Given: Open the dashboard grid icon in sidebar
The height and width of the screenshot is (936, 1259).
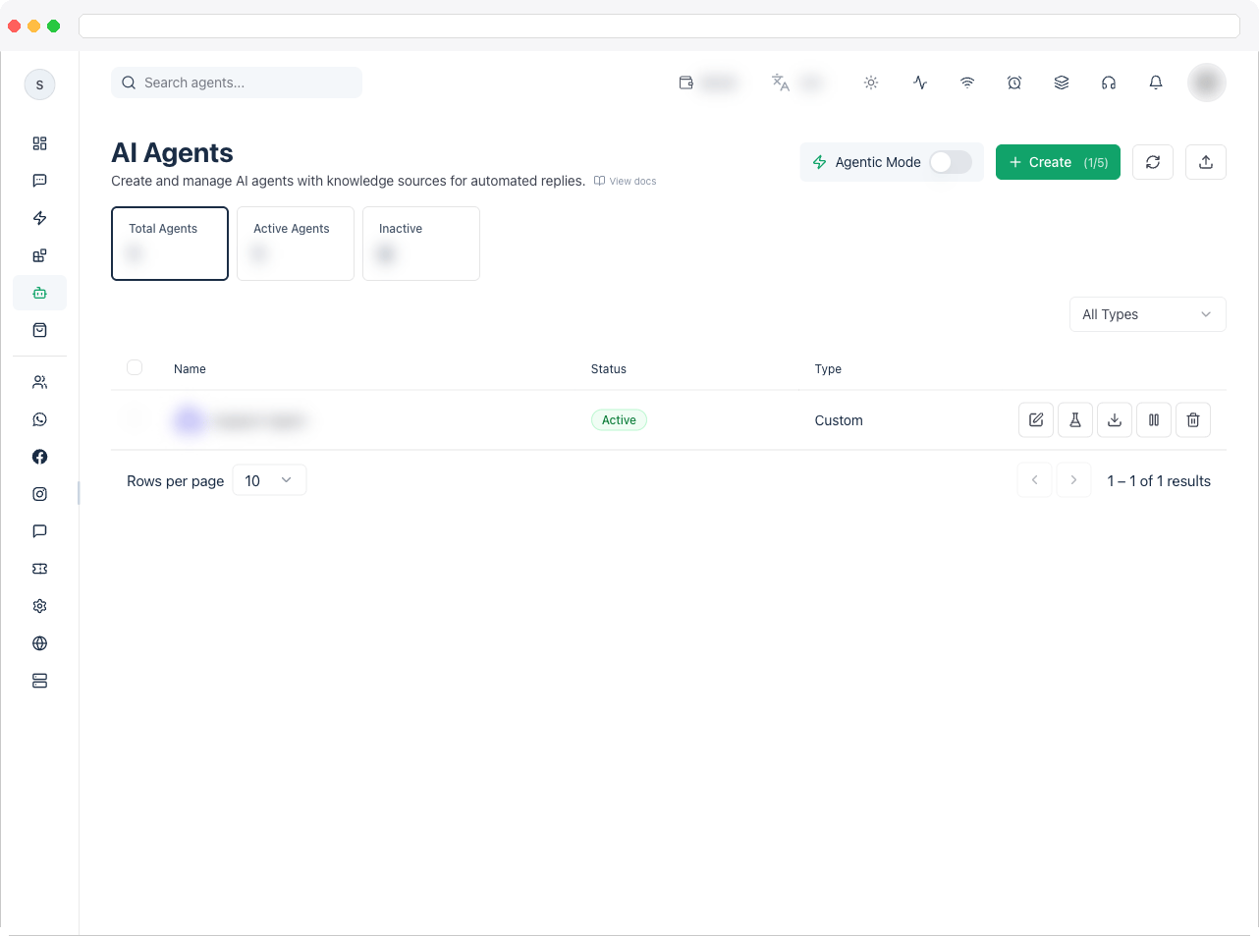Looking at the screenshot, I should click(39, 143).
